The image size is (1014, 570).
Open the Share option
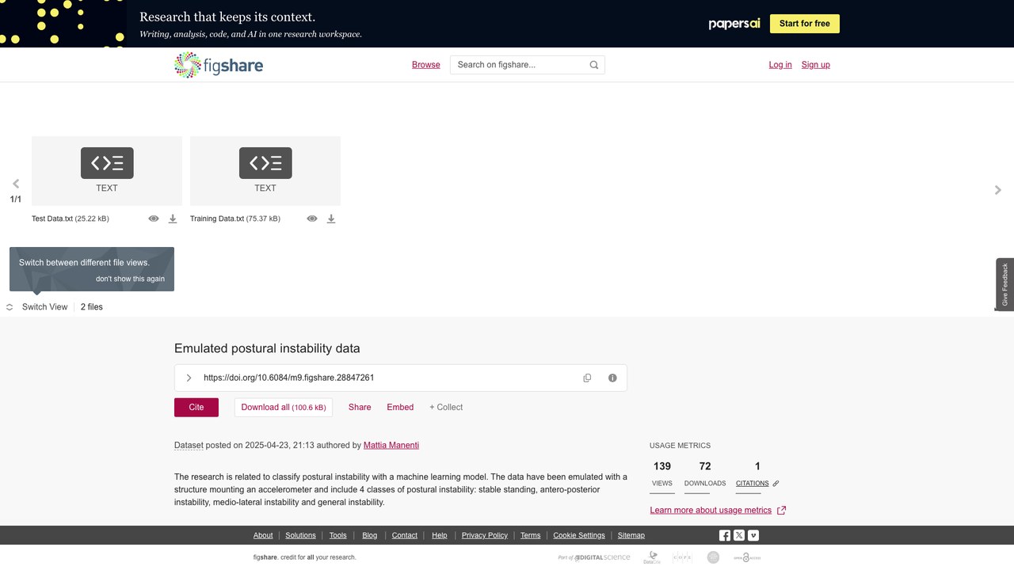(x=360, y=407)
